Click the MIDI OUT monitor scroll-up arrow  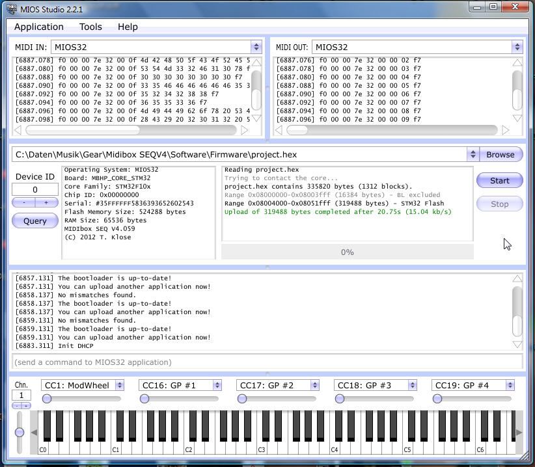coord(517,62)
